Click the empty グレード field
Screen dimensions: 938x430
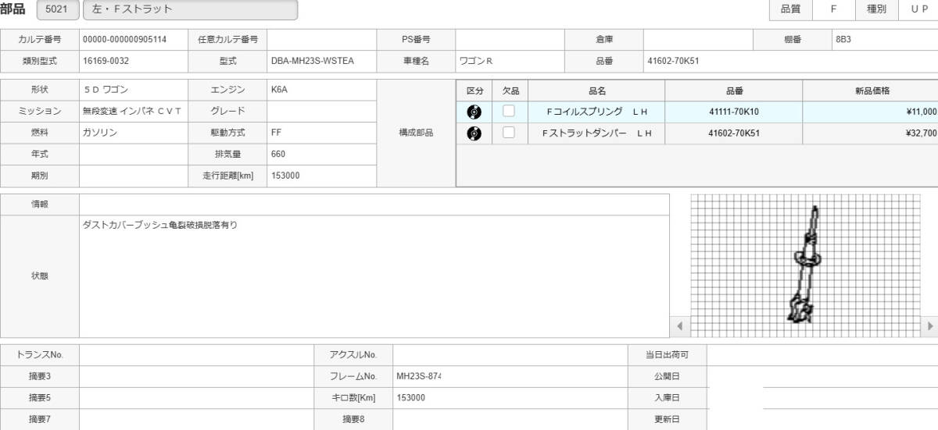tap(321, 112)
